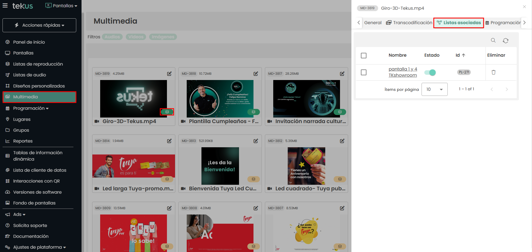Expand the Programación sidebar submenu

pyautogui.click(x=31, y=108)
